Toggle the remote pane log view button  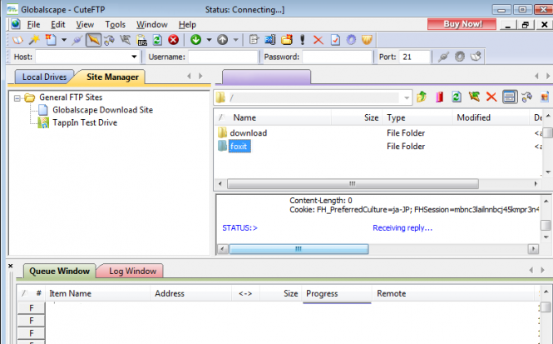click(x=509, y=97)
